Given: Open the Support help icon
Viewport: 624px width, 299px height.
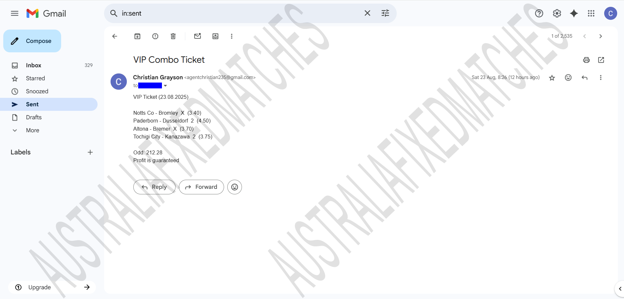Looking at the screenshot, I should point(539,13).
